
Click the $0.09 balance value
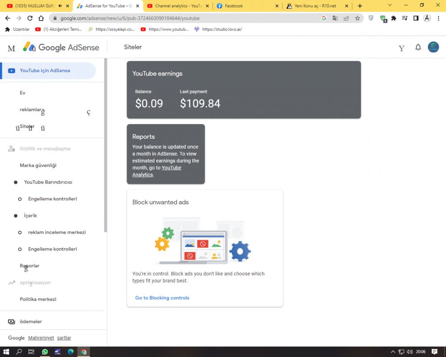[149, 104]
